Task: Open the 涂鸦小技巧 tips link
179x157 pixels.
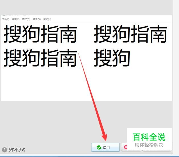Action: pos(16,150)
